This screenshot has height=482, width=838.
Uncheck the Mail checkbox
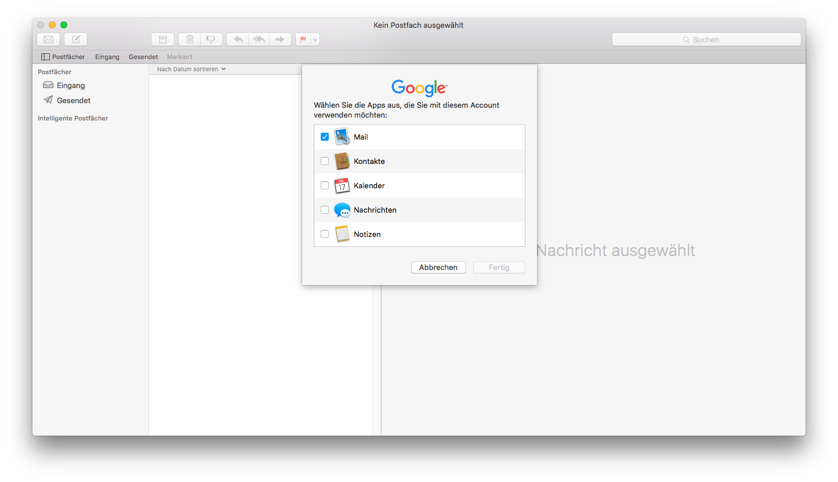[x=325, y=137]
